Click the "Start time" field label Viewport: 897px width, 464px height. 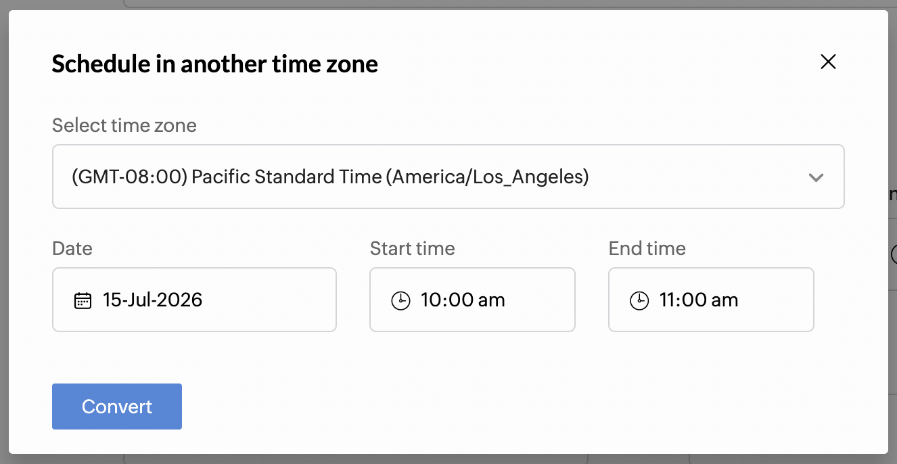pos(413,248)
